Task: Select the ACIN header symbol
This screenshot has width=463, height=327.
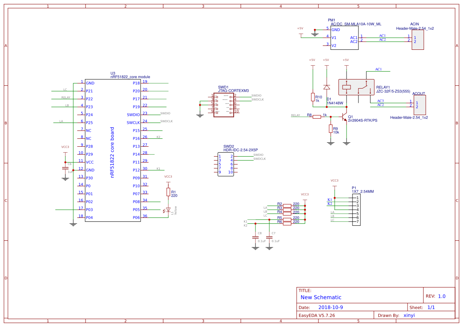Action: [x=418, y=40]
